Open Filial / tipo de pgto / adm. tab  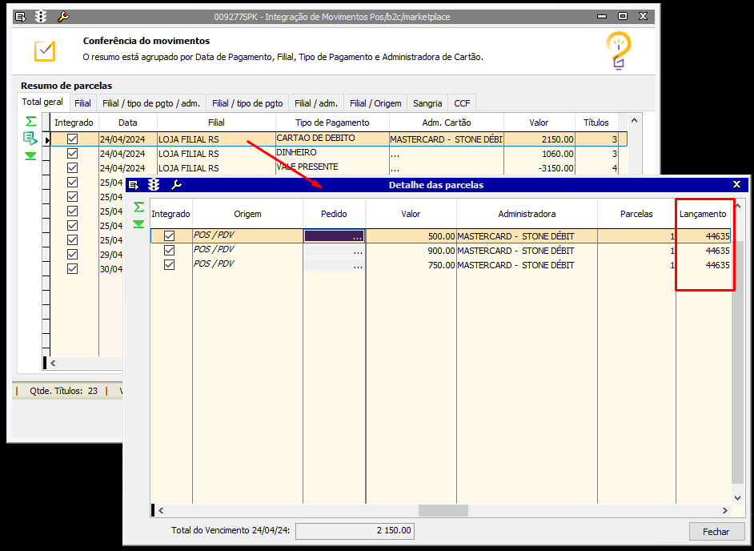(x=151, y=103)
